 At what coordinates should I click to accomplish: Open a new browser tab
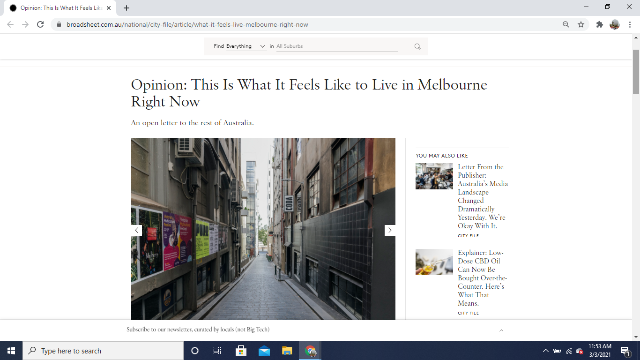(x=127, y=8)
